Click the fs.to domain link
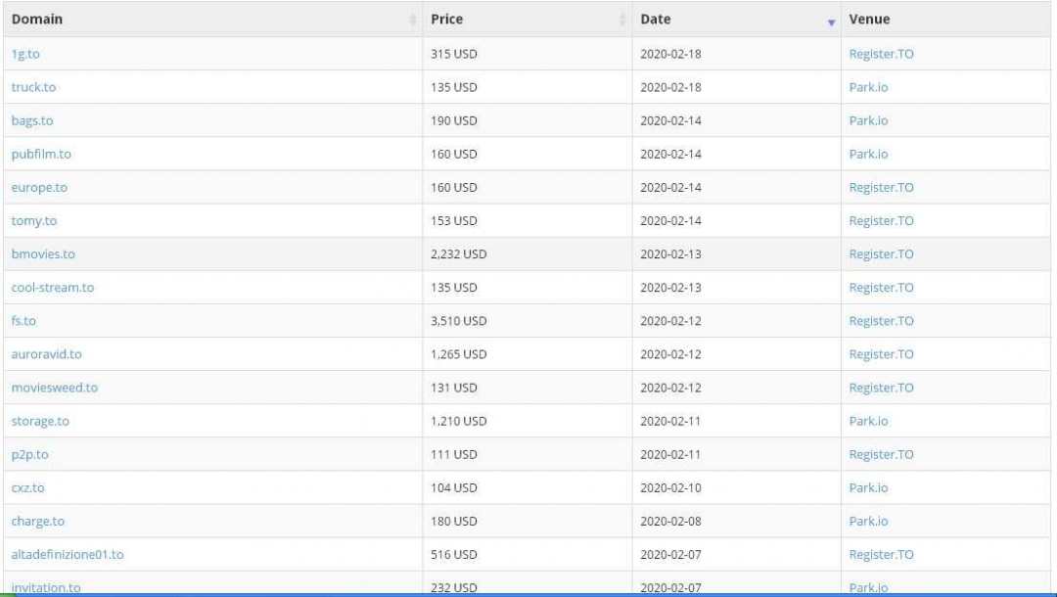 click(23, 321)
